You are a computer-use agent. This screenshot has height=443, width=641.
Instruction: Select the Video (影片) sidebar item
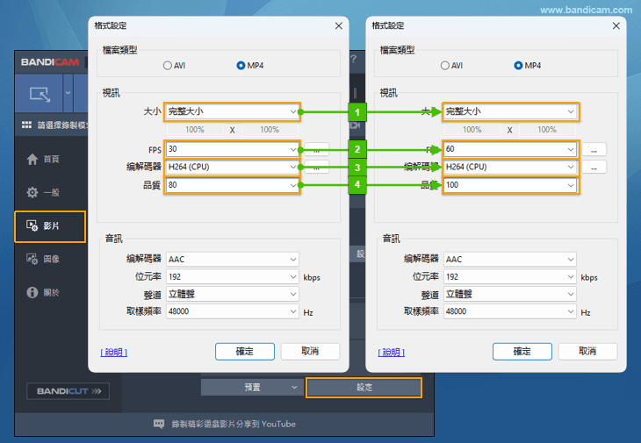click(x=50, y=226)
